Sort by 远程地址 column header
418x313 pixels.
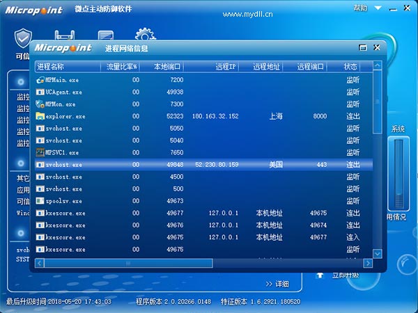coord(261,67)
